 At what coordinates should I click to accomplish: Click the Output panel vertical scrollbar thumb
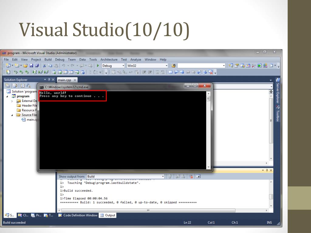click(271, 197)
